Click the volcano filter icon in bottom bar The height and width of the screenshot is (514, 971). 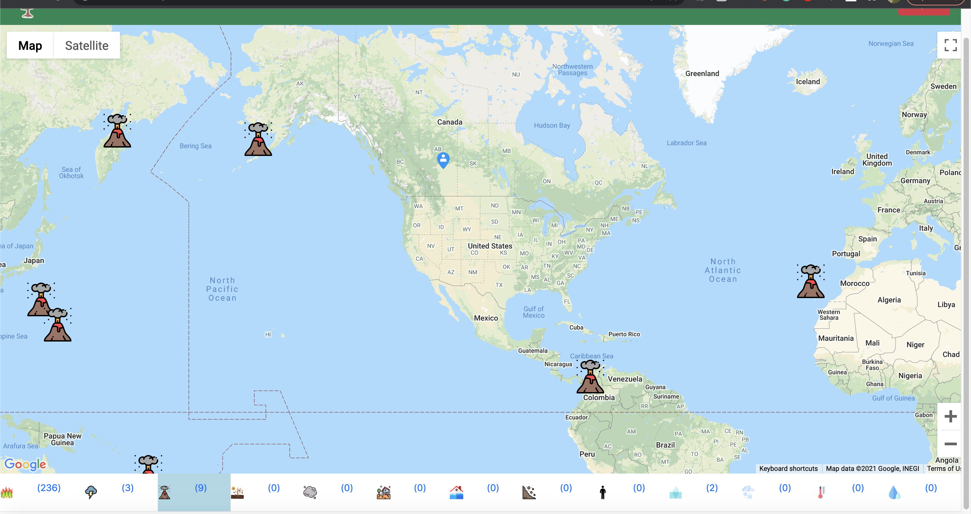click(164, 492)
